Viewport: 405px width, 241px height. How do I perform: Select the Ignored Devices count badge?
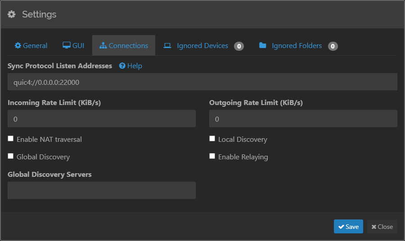[x=239, y=46]
